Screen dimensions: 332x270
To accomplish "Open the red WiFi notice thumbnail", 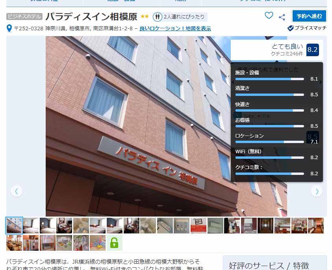I will point(198,226).
